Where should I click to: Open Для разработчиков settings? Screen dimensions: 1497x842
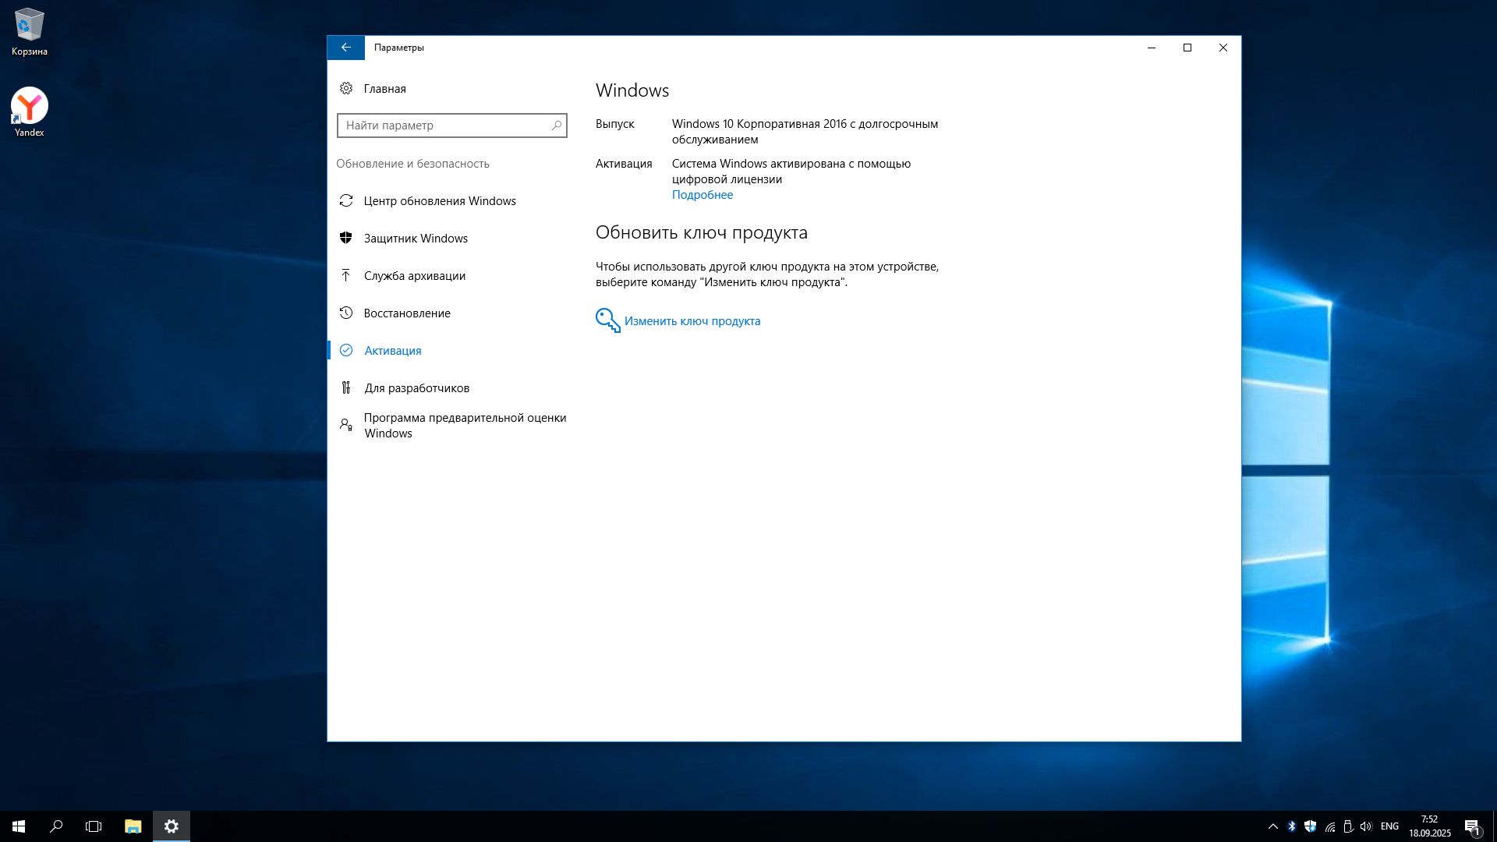(x=416, y=388)
